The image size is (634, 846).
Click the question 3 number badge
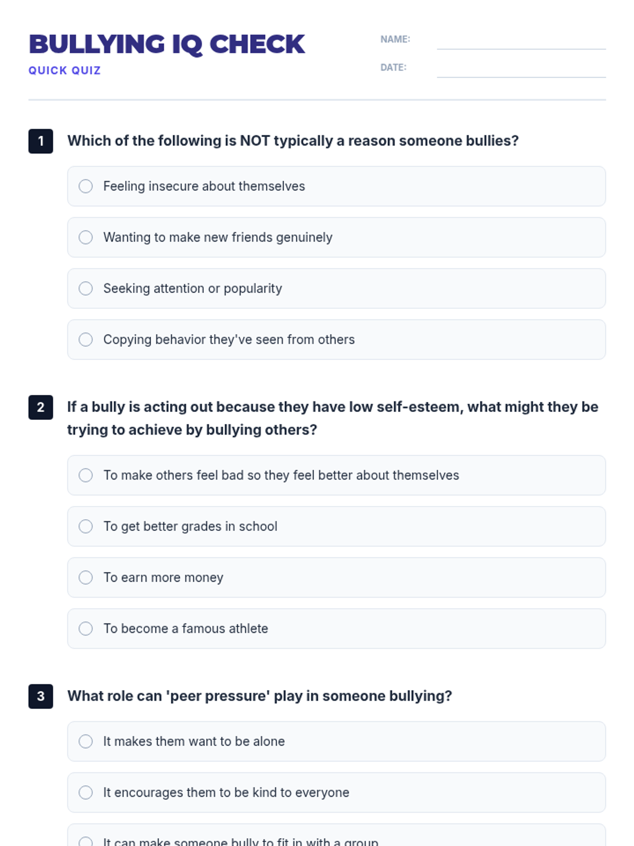click(x=41, y=696)
